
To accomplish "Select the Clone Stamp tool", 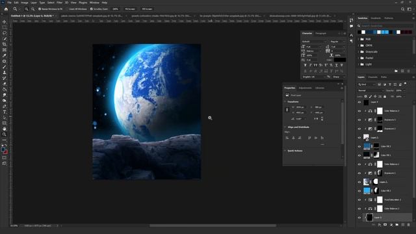I will (5, 72).
